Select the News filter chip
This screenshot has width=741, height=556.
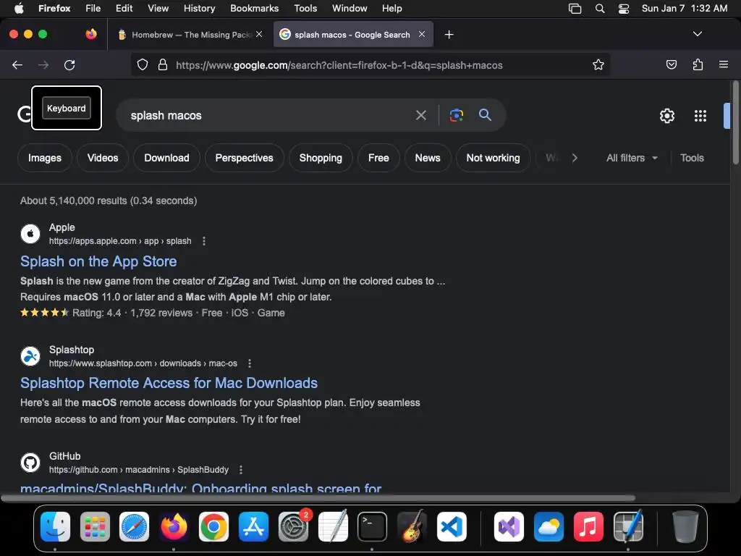point(428,158)
